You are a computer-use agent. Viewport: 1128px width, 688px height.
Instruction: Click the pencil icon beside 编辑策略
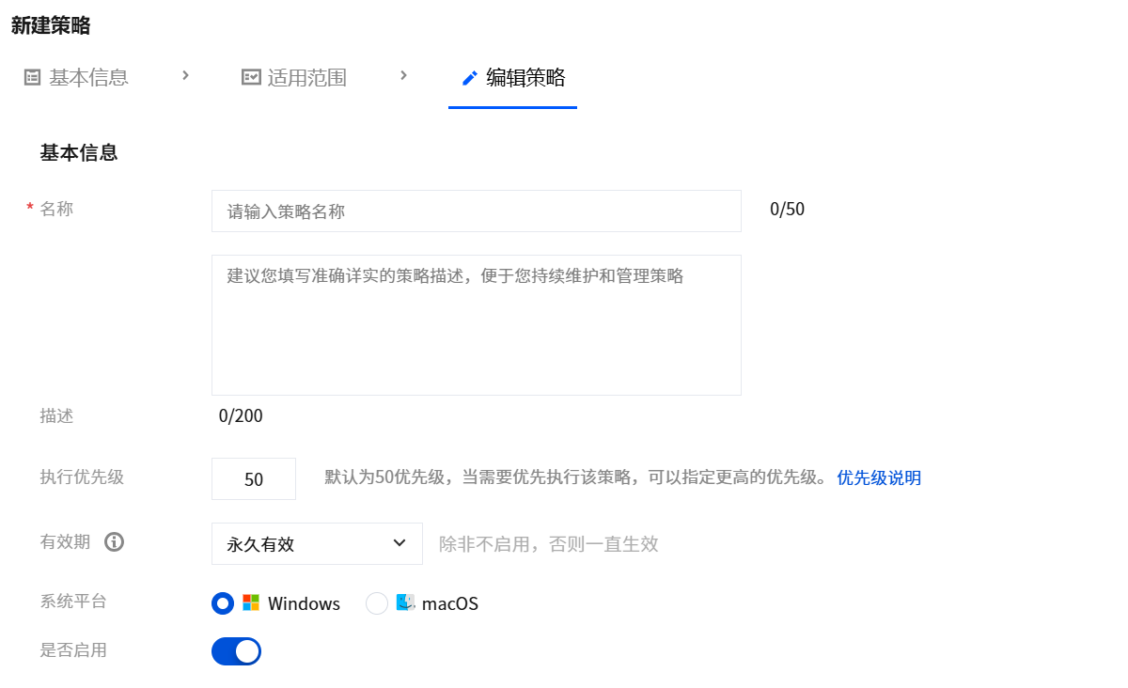click(470, 78)
